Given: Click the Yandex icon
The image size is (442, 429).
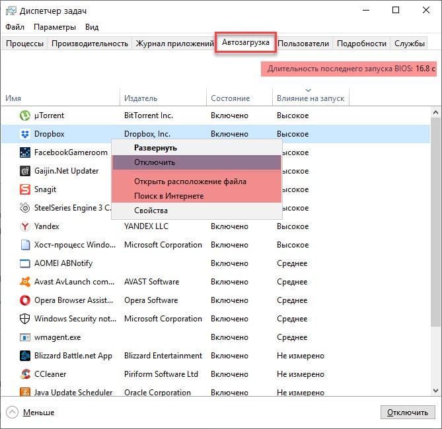Looking at the screenshot, I should [25, 226].
